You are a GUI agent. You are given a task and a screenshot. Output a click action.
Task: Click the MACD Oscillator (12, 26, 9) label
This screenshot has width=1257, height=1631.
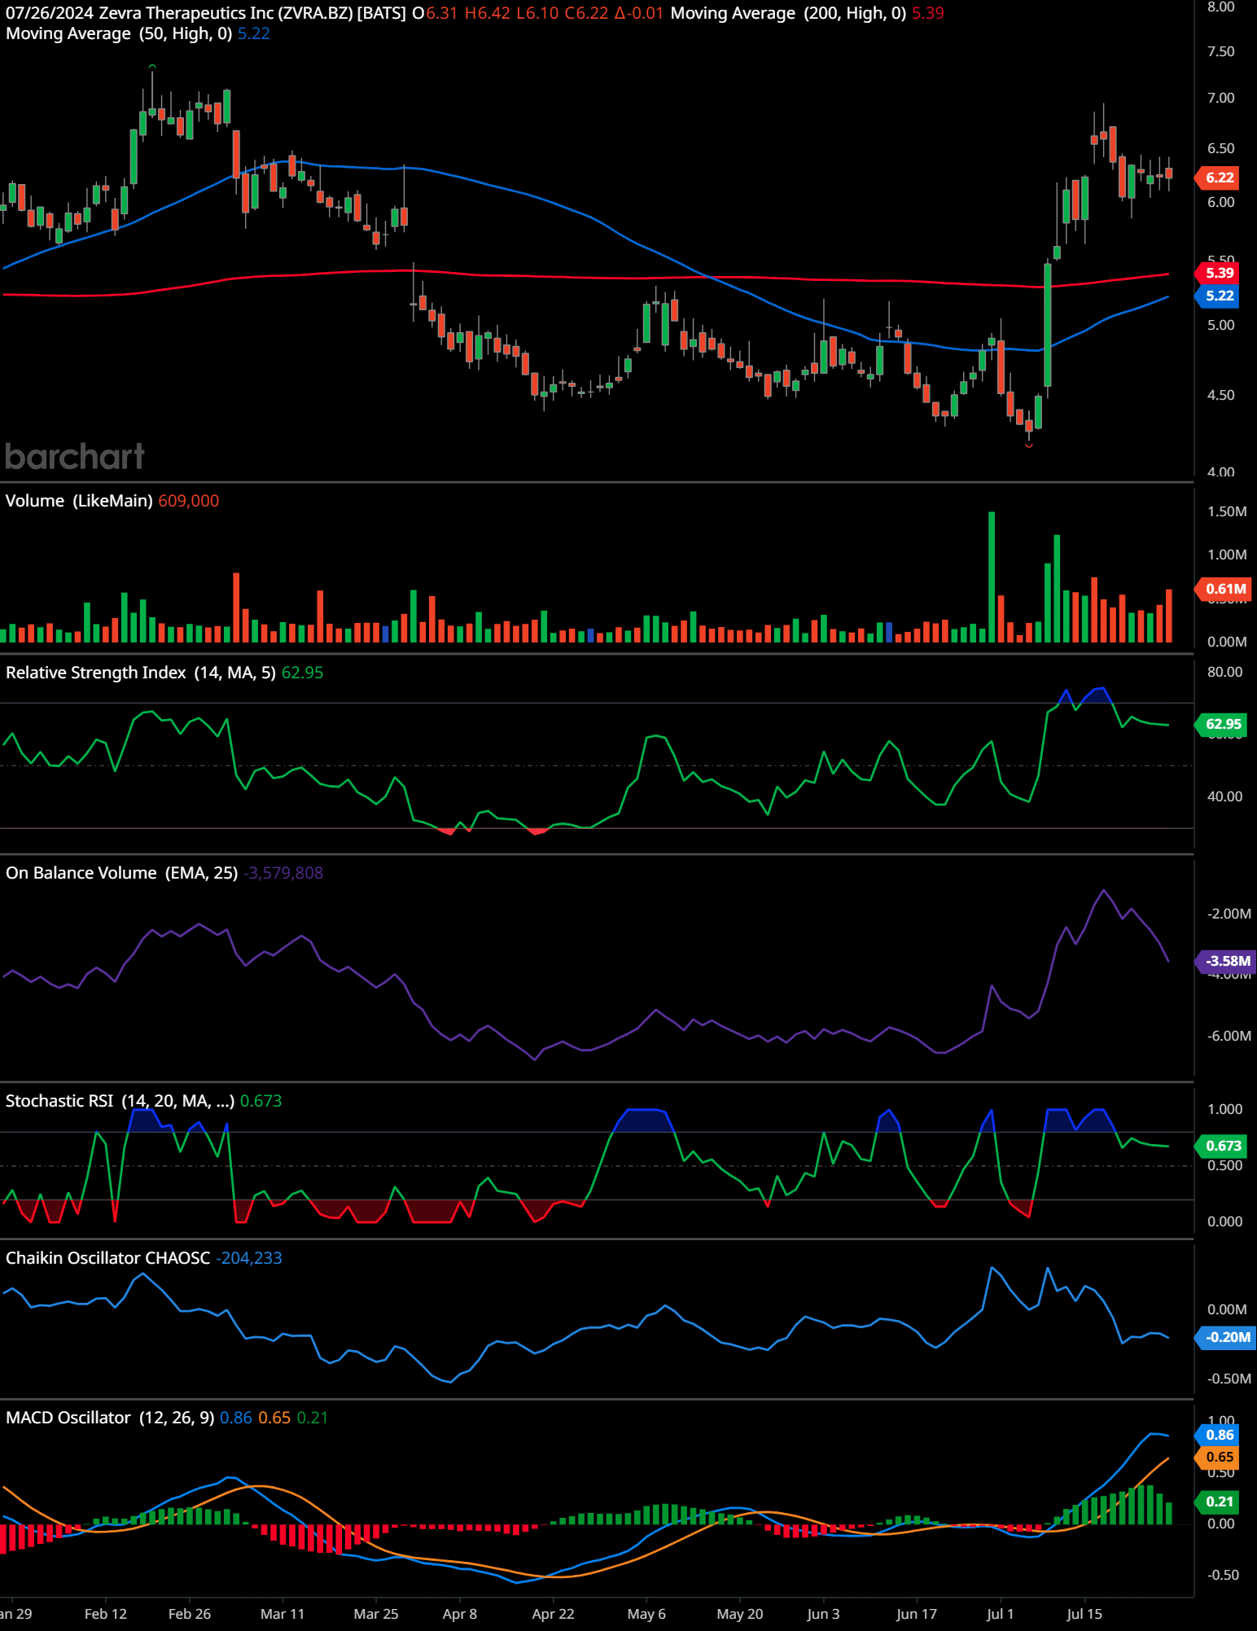click(110, 1418)
